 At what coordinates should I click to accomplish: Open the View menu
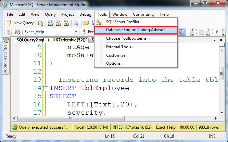(x=35, y=14)
